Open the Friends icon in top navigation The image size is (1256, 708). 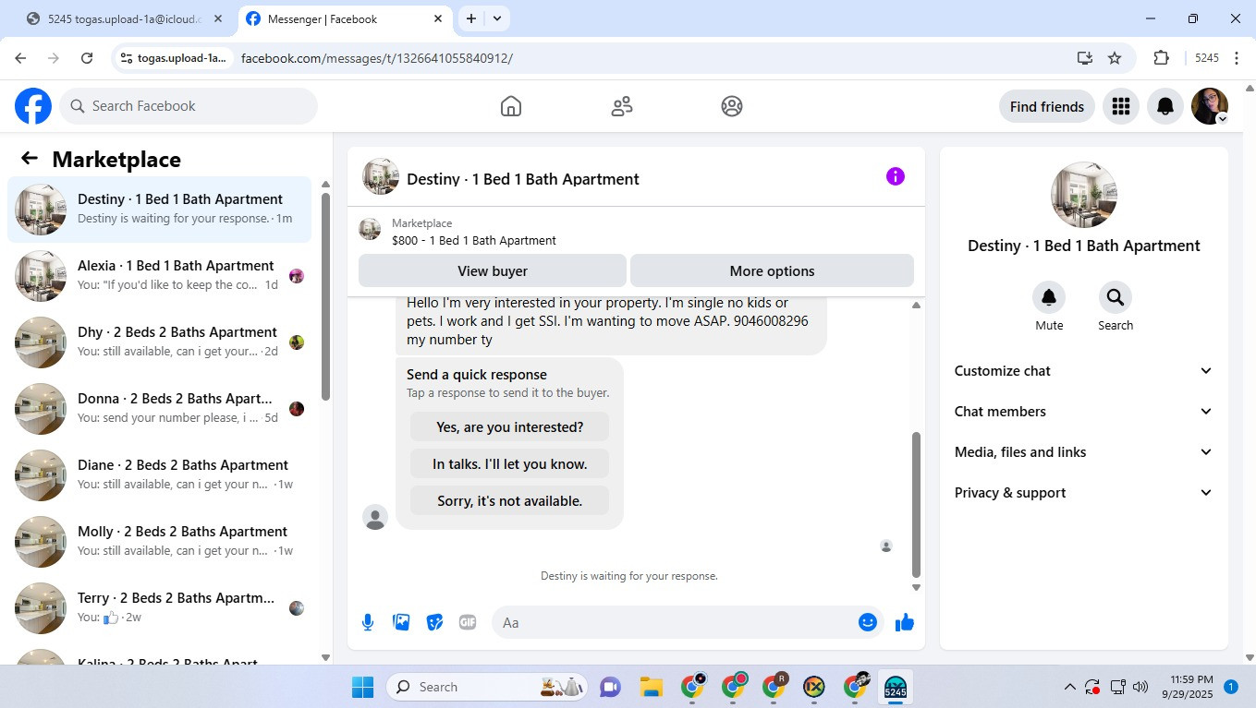[x=622, y=106]
